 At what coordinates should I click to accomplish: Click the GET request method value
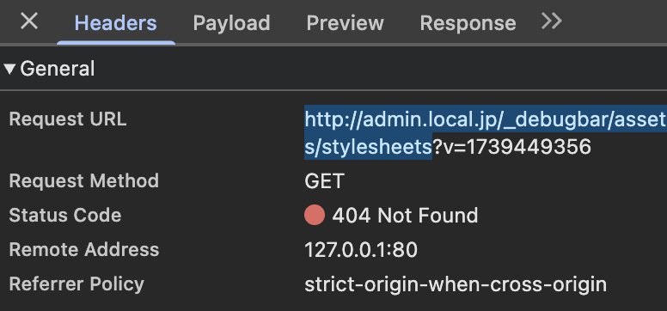324,181
